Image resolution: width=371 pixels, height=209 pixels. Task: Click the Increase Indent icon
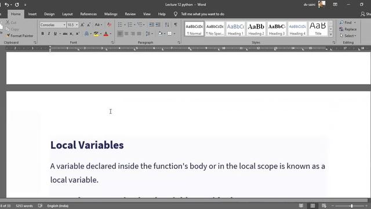(x=158, y=24)
